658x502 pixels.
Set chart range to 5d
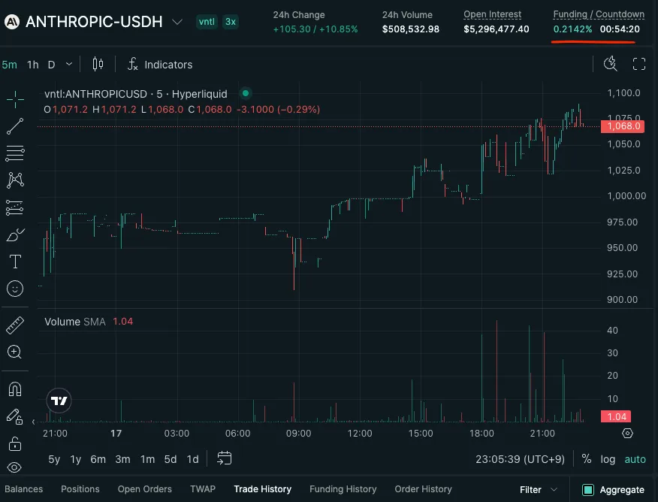(171, 459)
